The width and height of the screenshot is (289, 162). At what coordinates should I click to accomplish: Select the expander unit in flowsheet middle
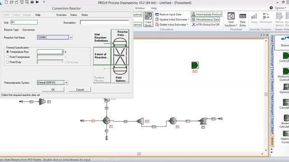click(140, 121)
